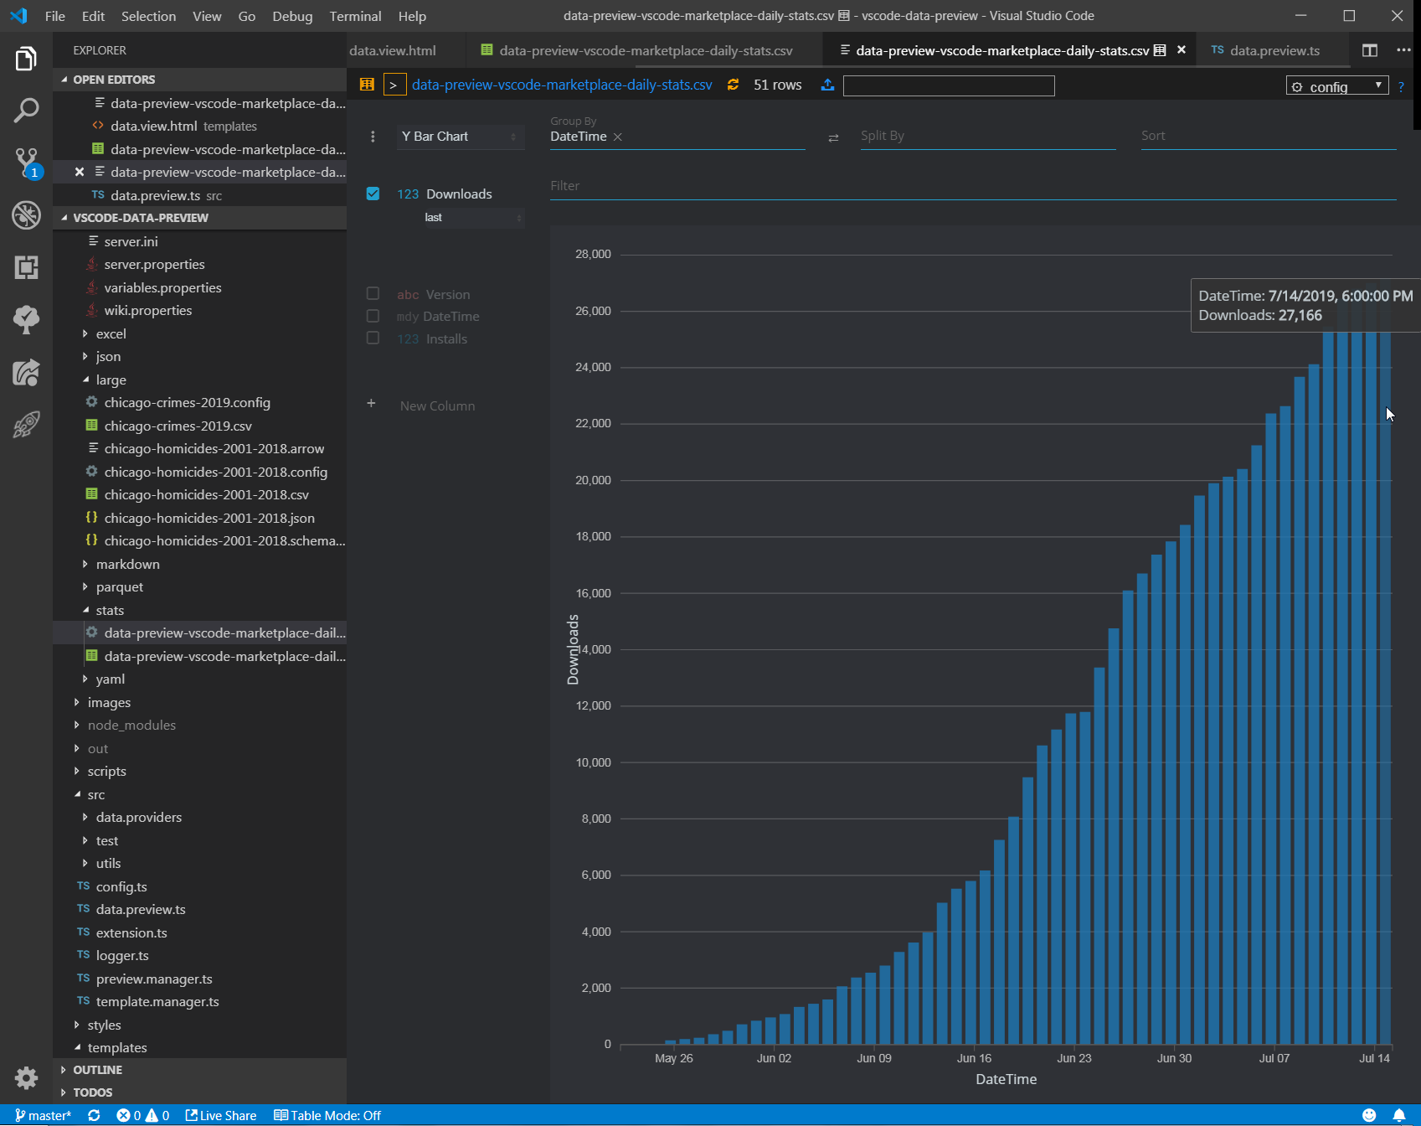Switch to the data.preview.ts tab
The height and width of the screenshot is (1126, 1421).
point(1274,50)
